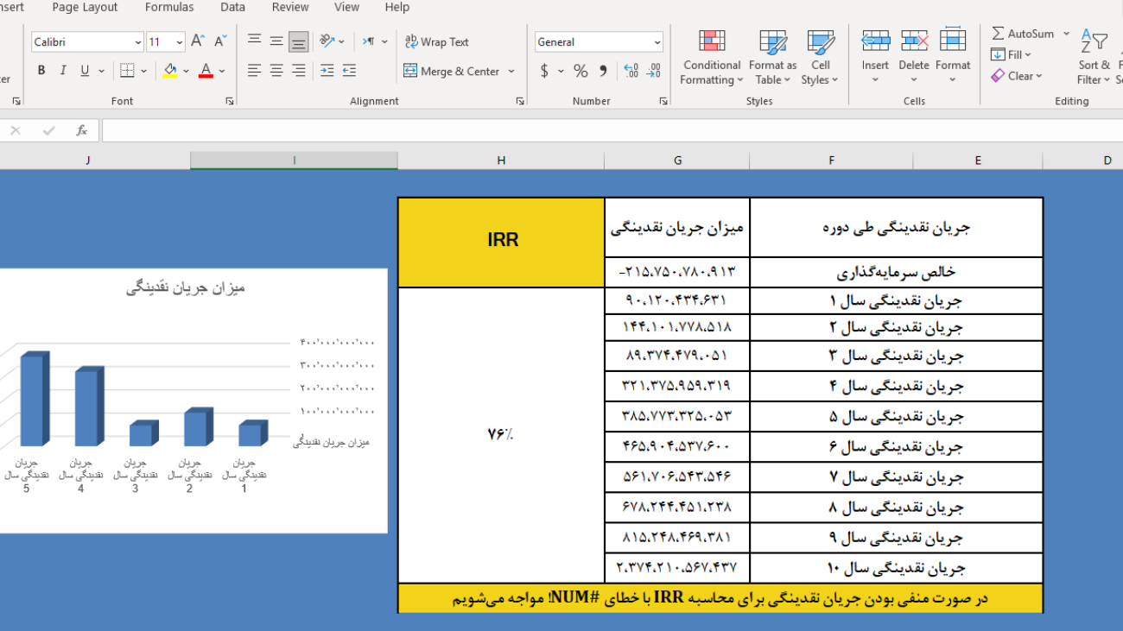The image size is (1123, 631).
Task: Open Alignment settings dialog launcher
Action: (x=520, y=101)
